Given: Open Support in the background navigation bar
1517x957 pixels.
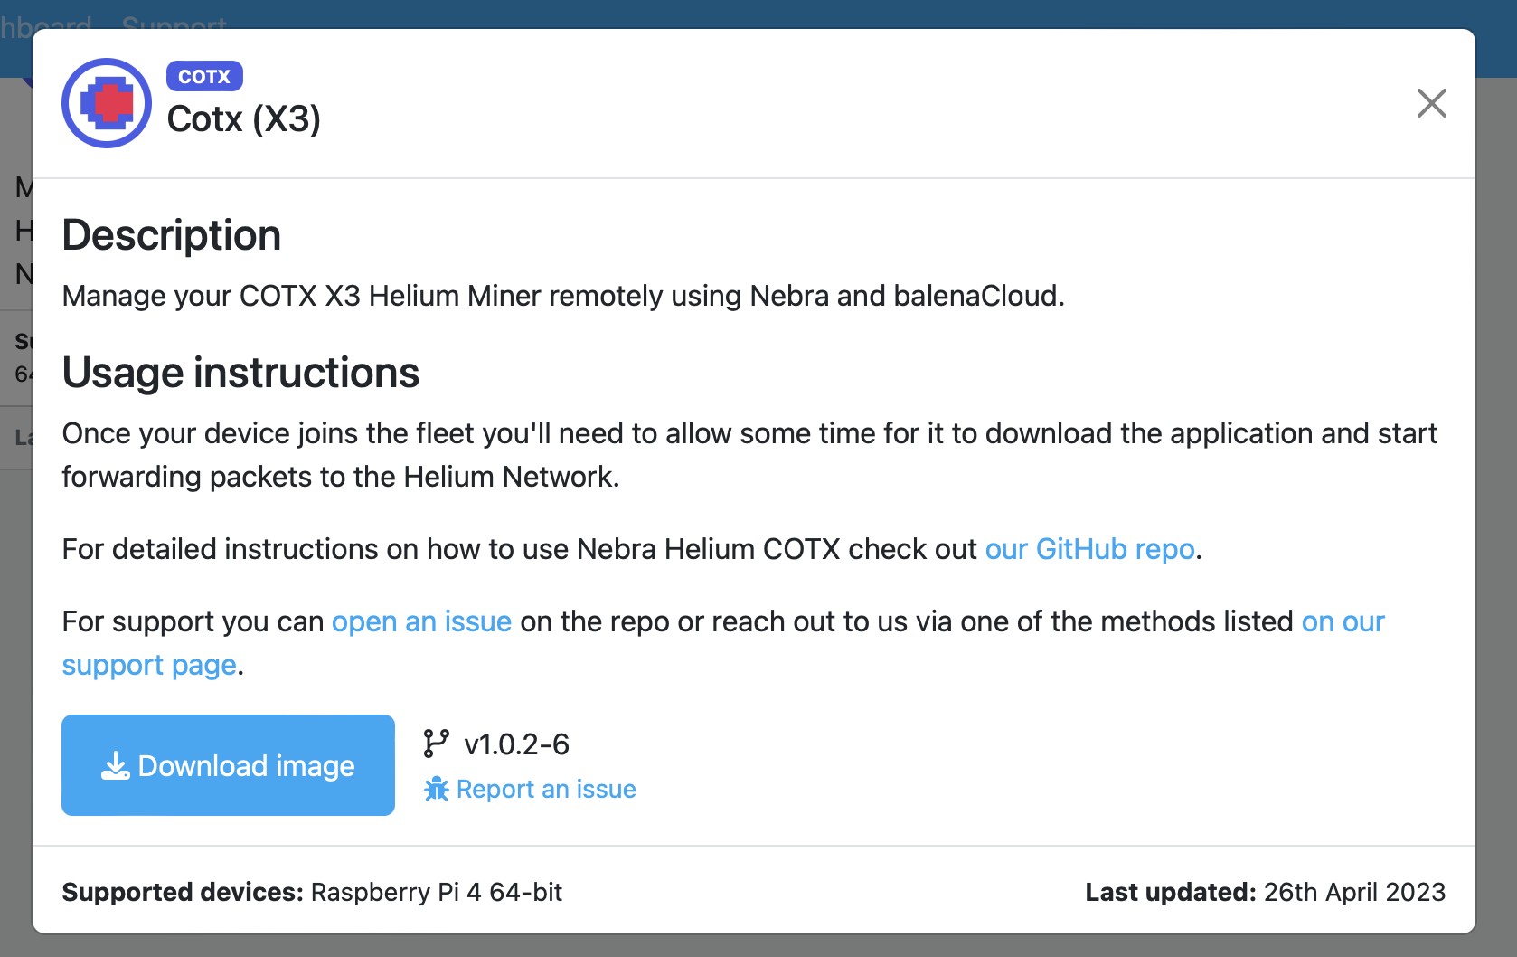Looking at the screenshot, I should pos(174,24).
